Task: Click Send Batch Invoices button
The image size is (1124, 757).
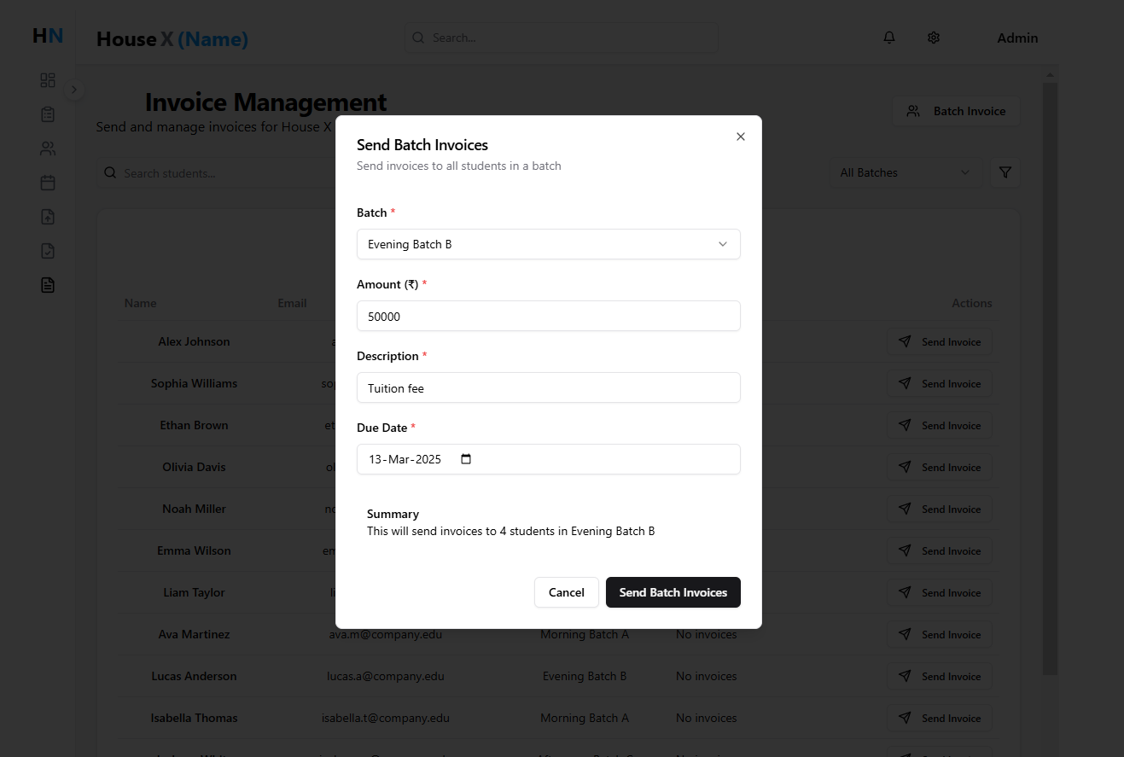Action: tap(673, 592)
